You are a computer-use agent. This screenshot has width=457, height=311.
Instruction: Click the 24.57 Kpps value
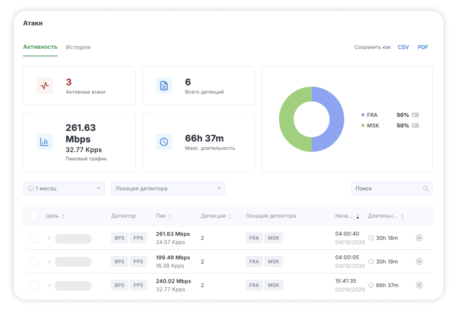click(170, 242)
